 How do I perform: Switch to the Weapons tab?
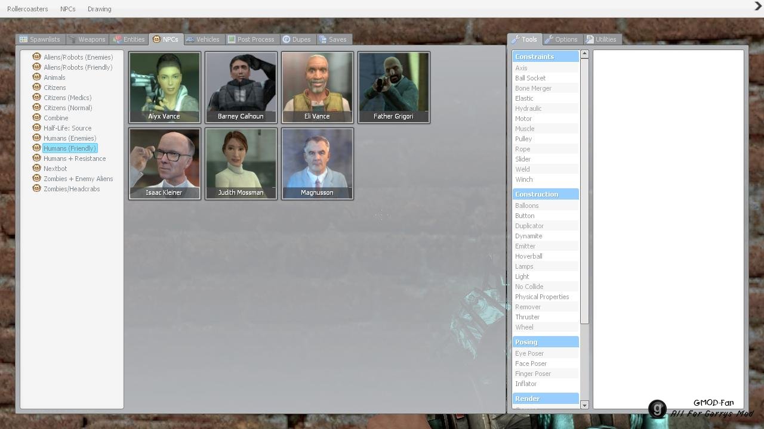[87, 39]
